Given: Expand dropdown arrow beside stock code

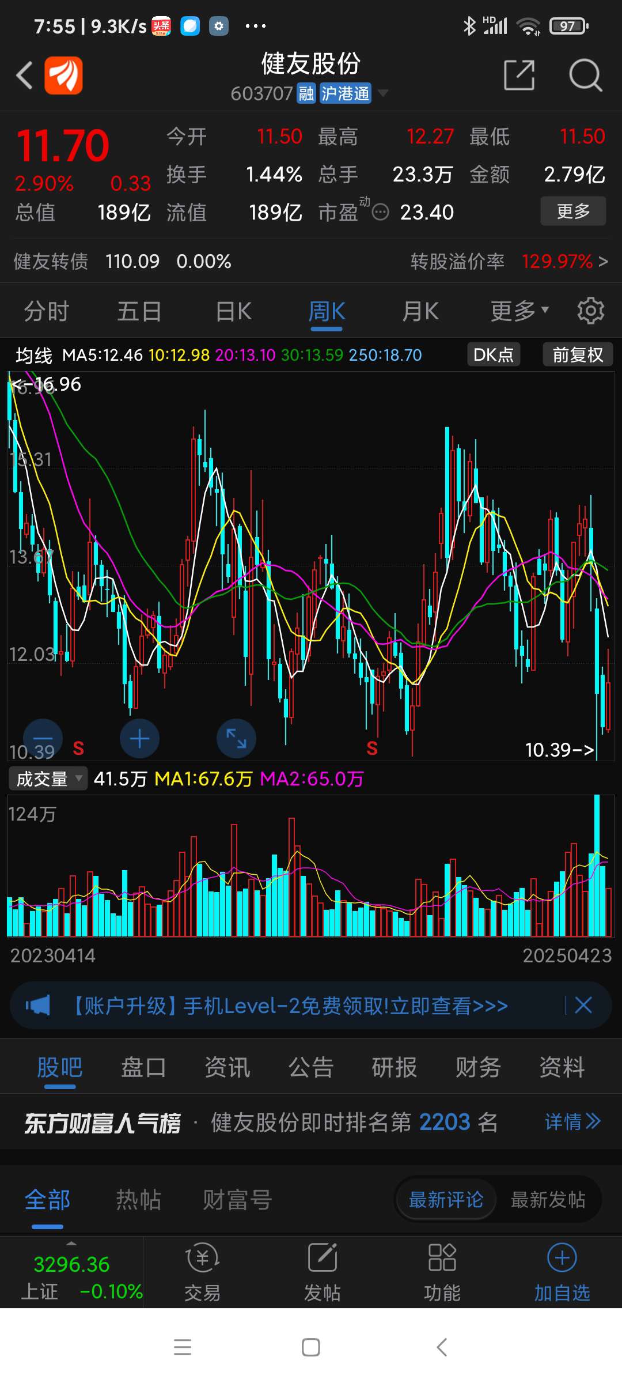Looking at the screenshot, I should pyautogui.click(x=382, y=93).
